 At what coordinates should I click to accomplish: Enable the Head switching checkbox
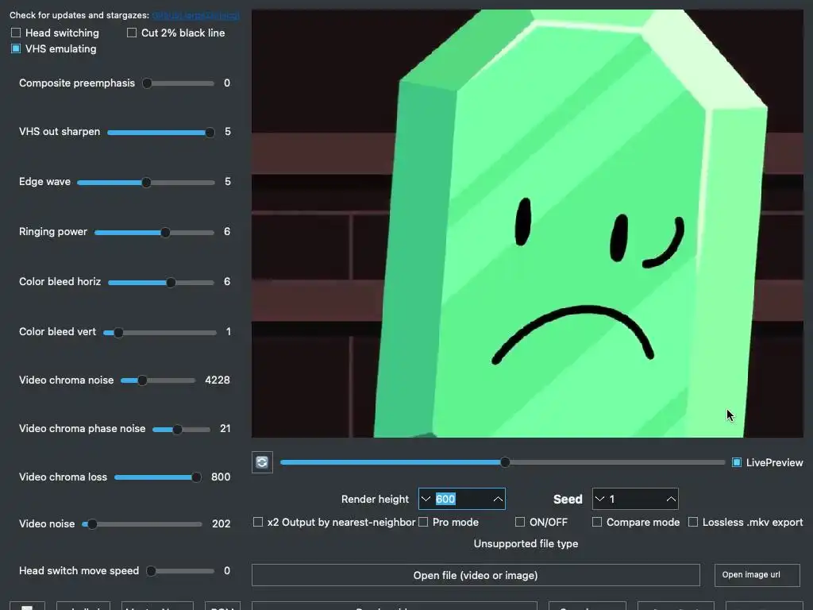click(x=16, y=33)
